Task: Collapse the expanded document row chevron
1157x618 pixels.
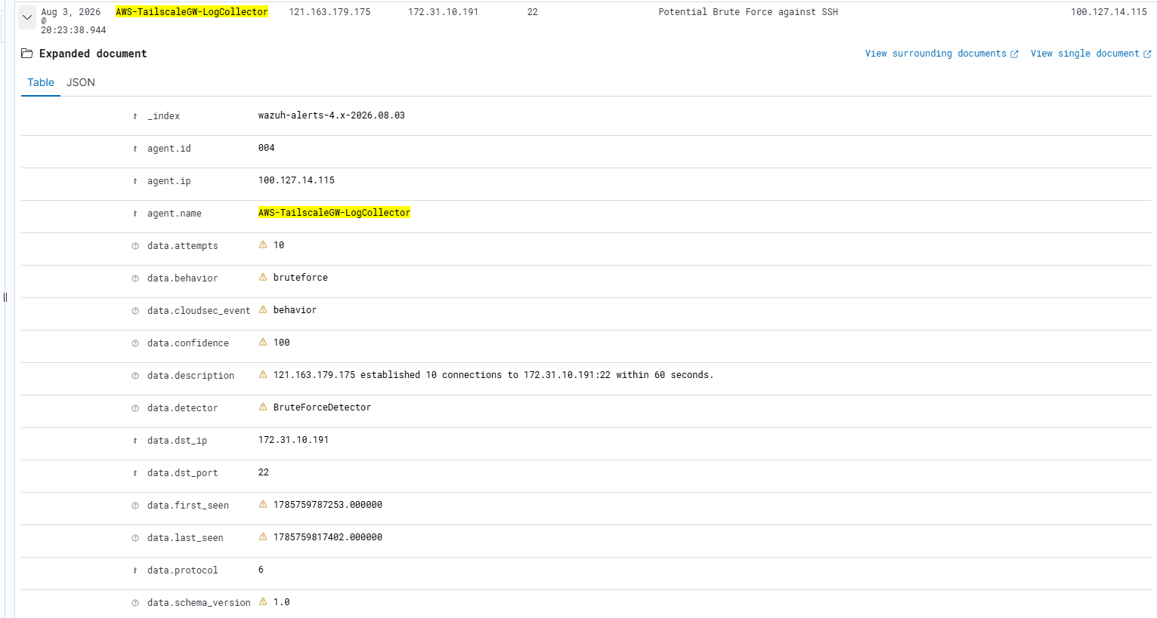Action: (27, 17)
